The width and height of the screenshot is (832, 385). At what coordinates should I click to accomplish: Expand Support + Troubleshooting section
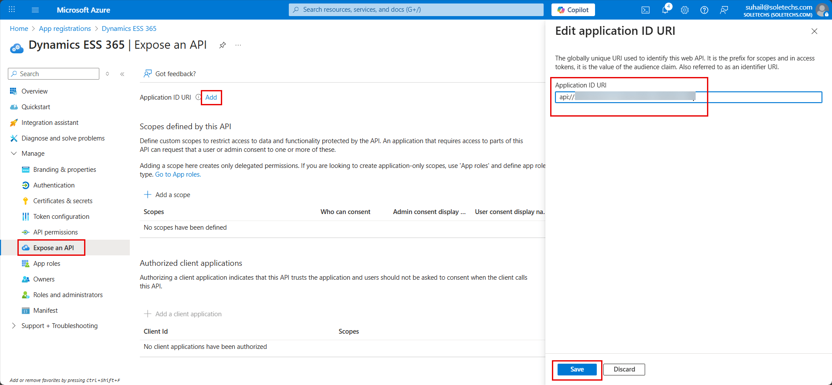[14, 326]
